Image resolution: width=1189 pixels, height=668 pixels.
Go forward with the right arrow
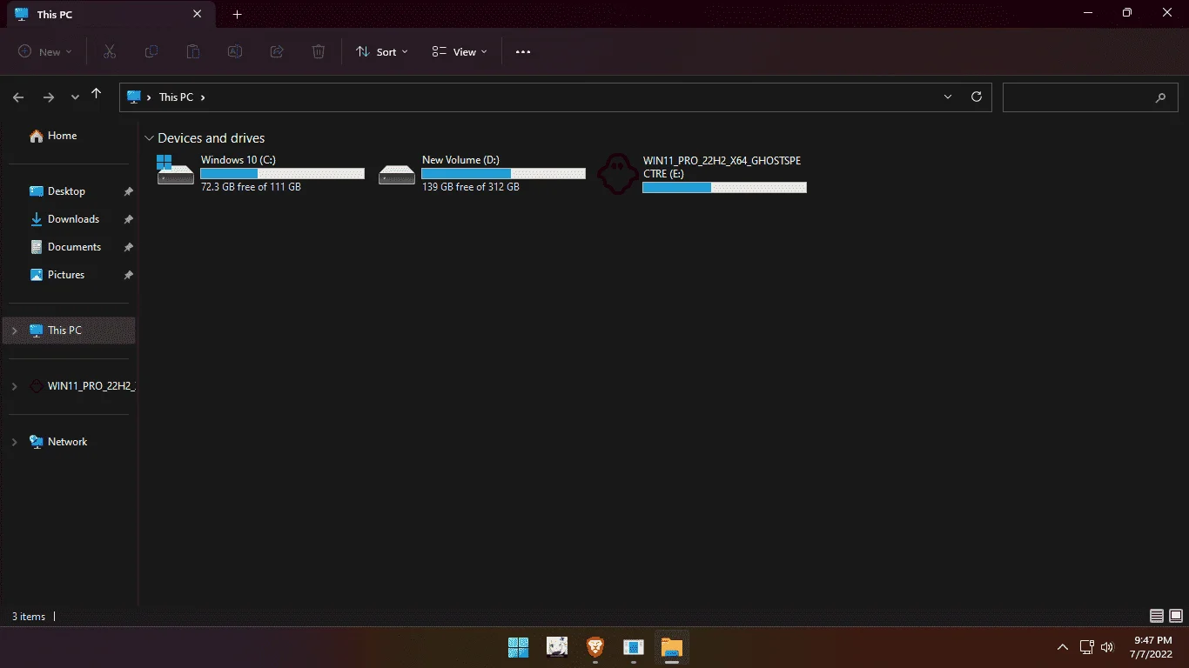point(49,97)
